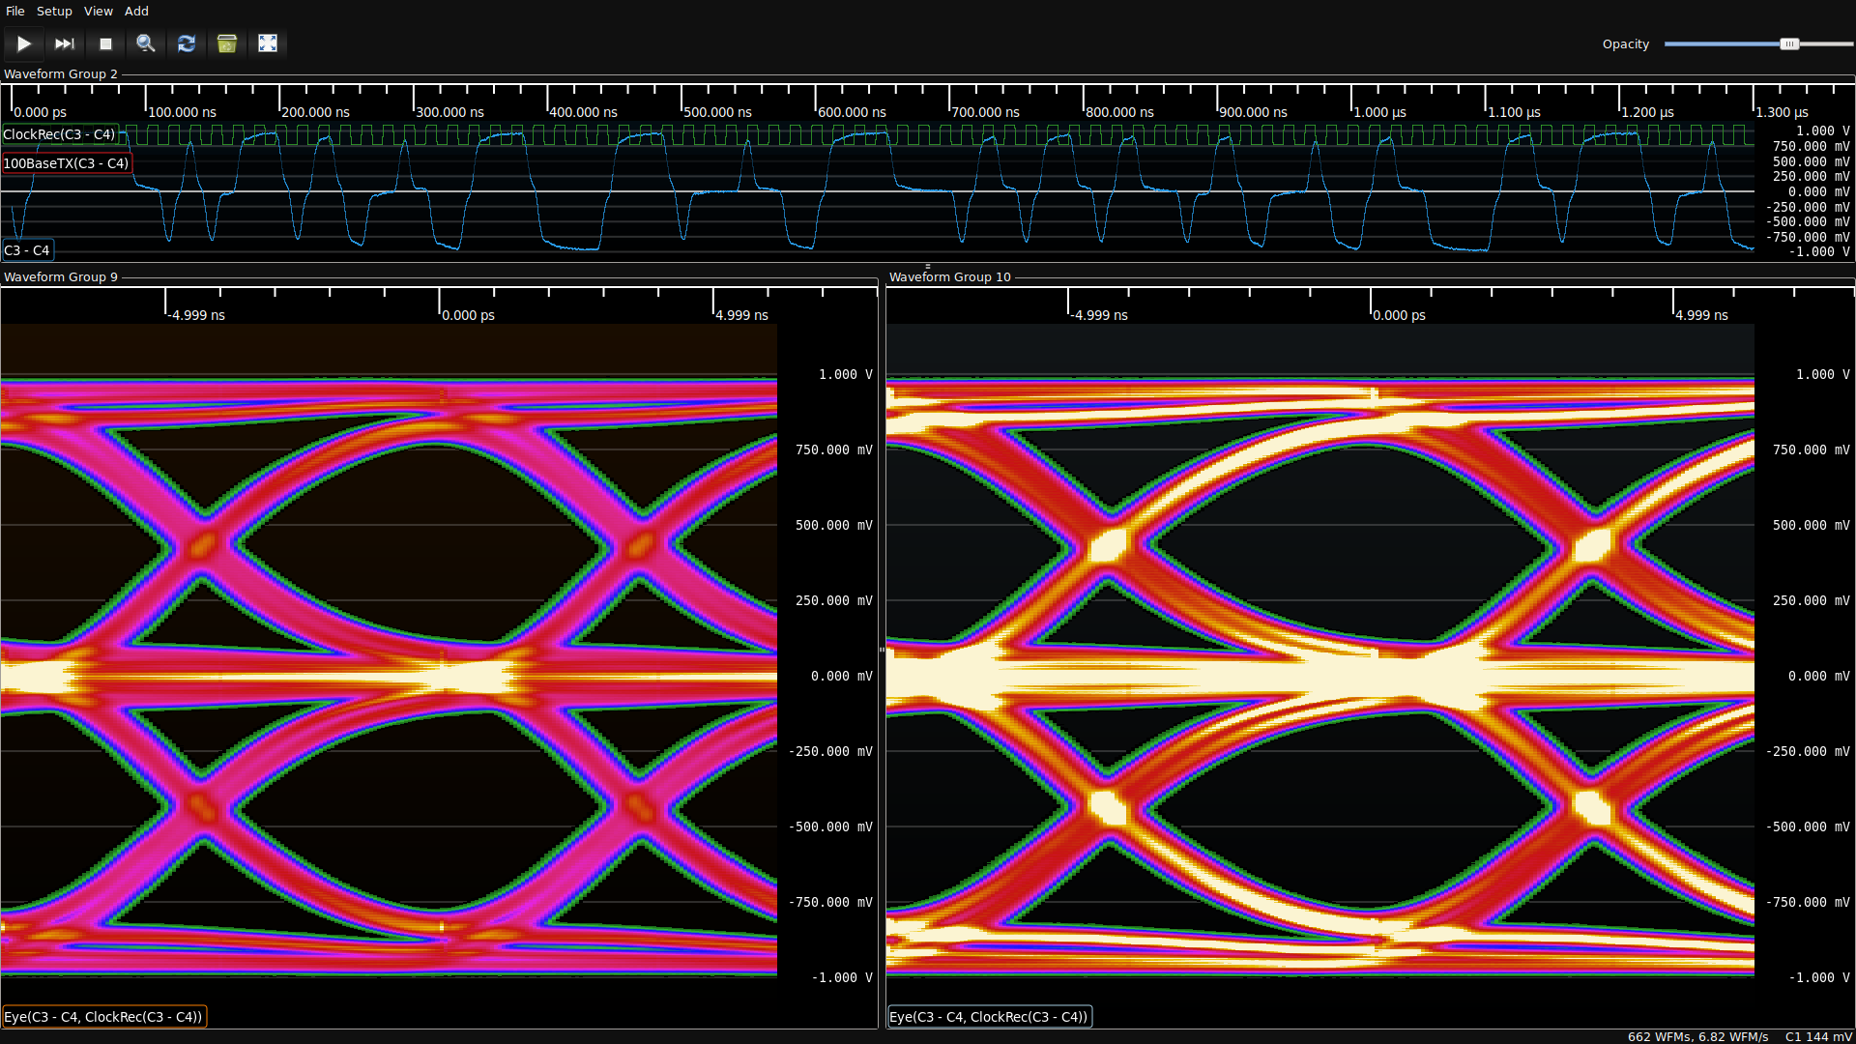
Task: Click 0.000 ps marker in Group 9 timeline
Action: pos(468,315)
